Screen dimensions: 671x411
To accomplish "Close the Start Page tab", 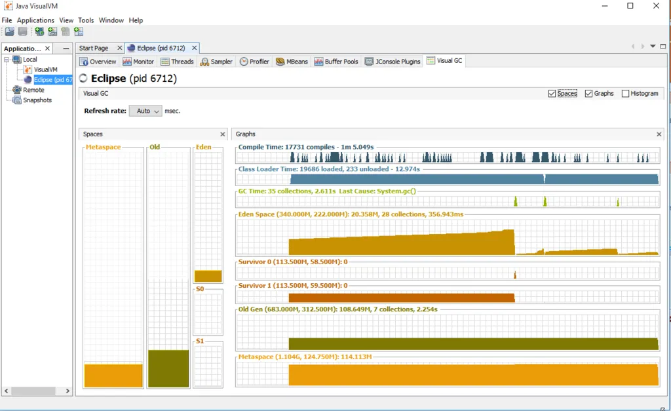I will pyautogui.click(x=120, y=48).
